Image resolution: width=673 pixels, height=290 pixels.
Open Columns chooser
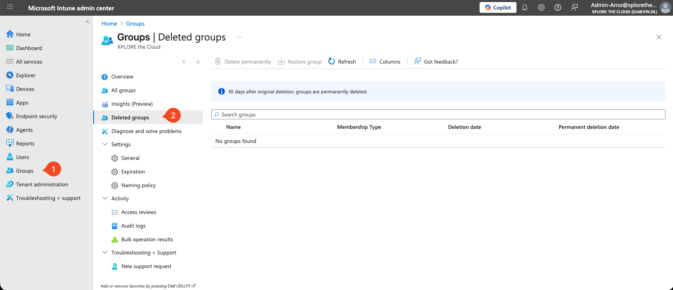[x=385, y=62]
